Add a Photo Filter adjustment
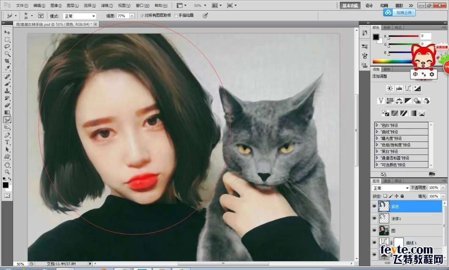Image resolution: width=449 pixels, height=270 pixels. click(x=417, y=100)
